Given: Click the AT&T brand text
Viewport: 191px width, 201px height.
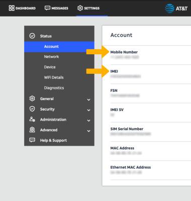Looking at the screenshot, I should tap(181, 9).
